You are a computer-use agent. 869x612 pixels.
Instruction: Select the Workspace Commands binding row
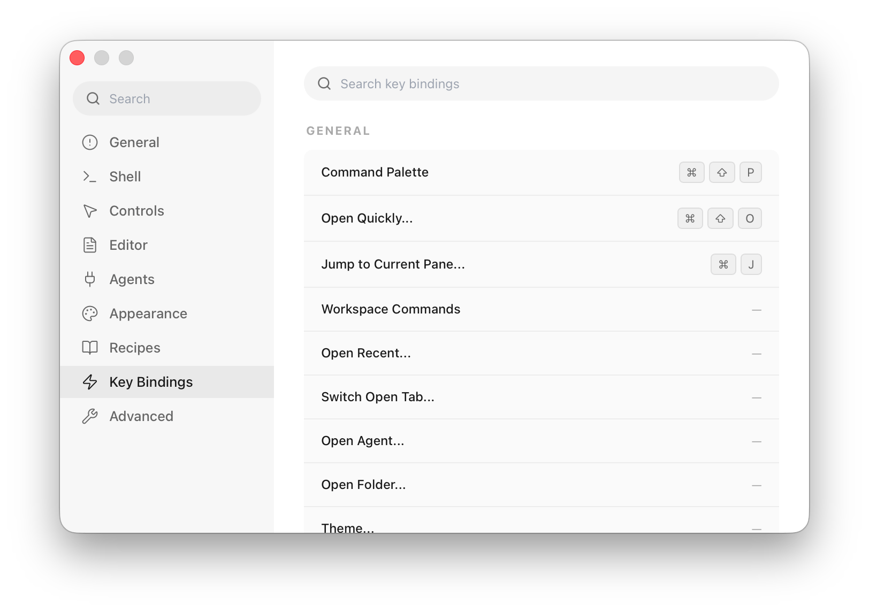click(542, 309)
